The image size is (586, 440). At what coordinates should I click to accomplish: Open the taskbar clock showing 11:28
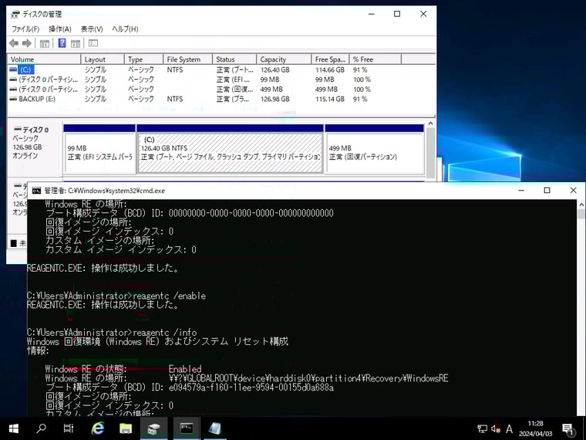(x=535, y=428)
